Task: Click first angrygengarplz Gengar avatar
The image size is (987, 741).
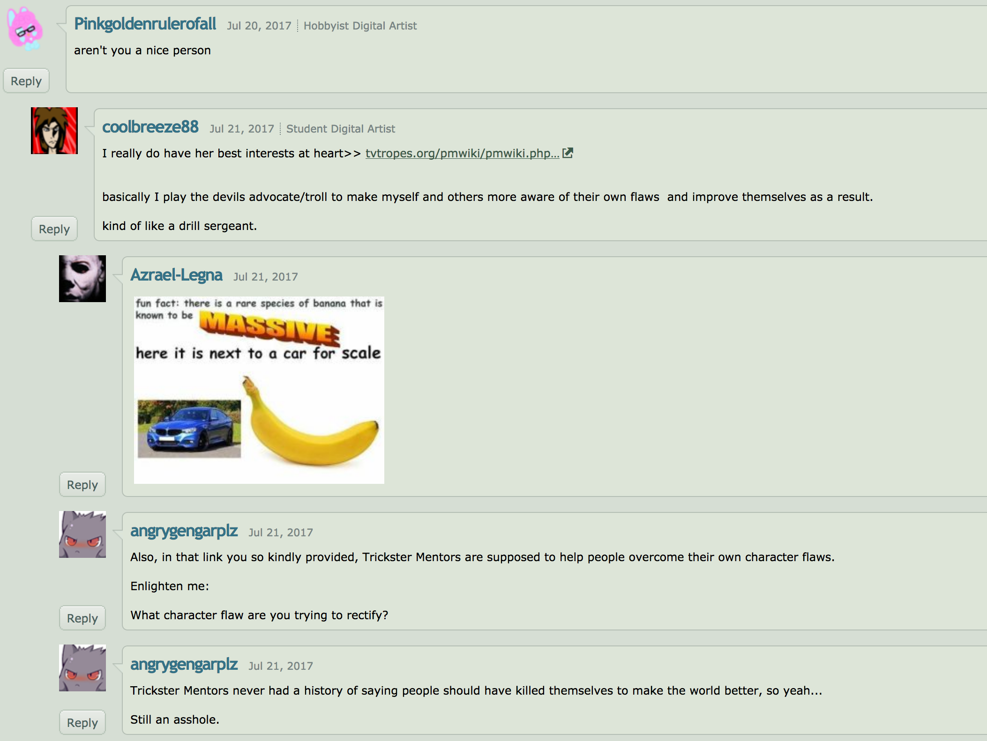Action: point(82,534)
